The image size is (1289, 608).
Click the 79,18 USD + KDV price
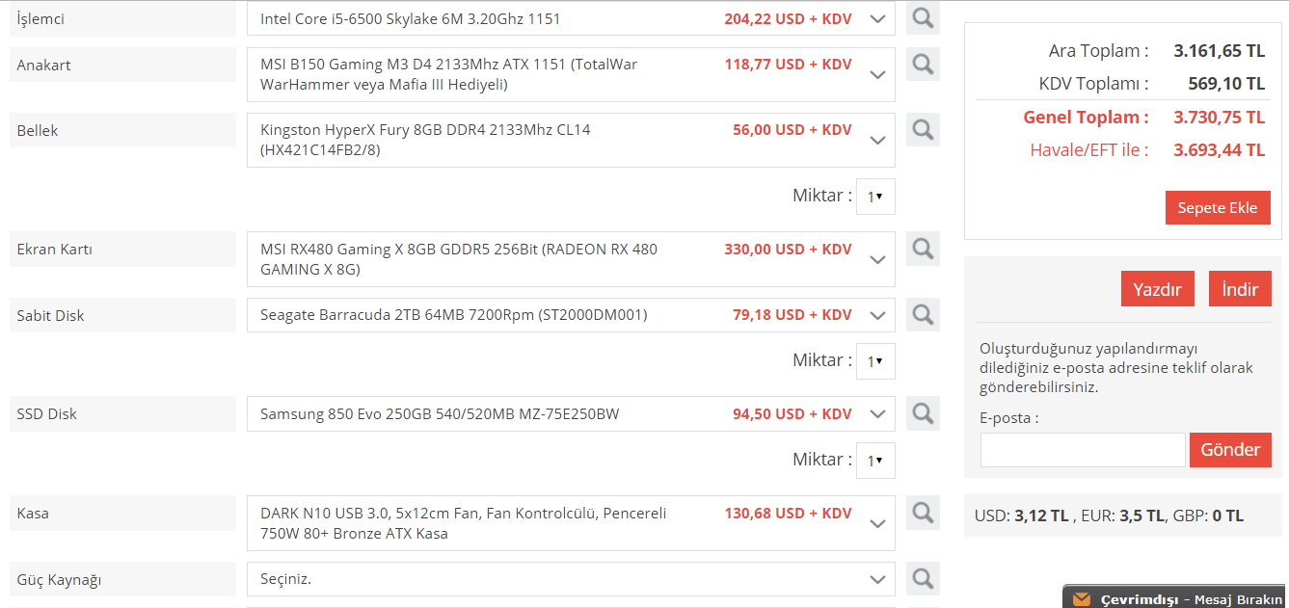792,315
